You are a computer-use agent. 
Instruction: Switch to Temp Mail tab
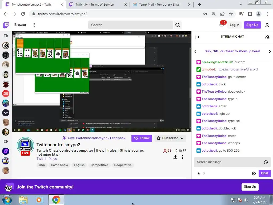coord(161,5)
